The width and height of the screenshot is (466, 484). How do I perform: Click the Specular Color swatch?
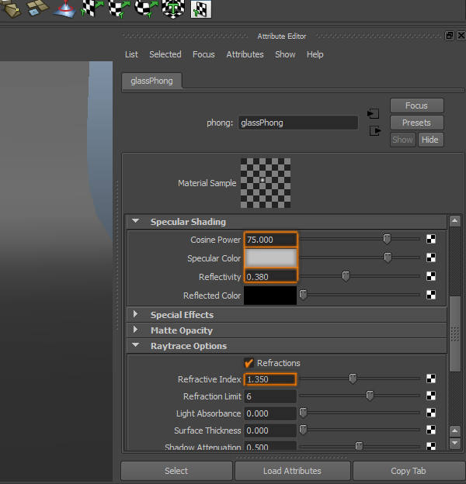(x=271, y=258)
